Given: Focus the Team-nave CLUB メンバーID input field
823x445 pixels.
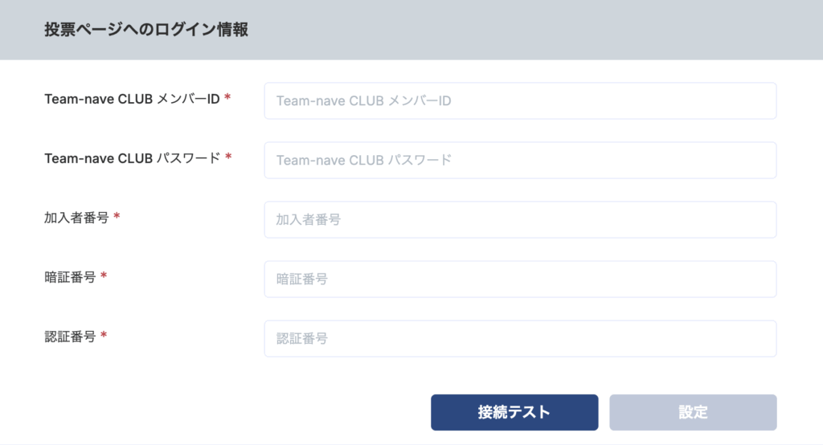Looking at the screenshot, I should [x=520, y=100].
